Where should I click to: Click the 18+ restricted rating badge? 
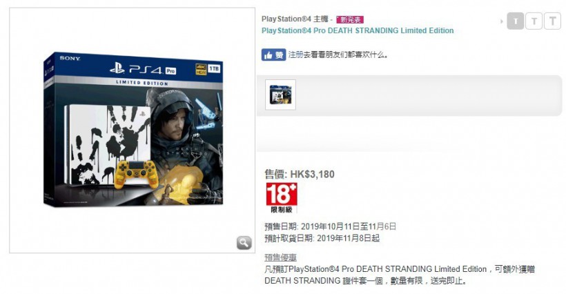point(282,197)
